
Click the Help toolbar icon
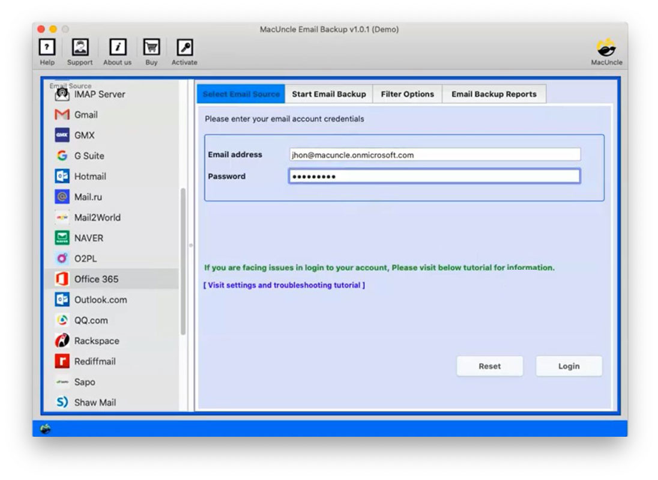[47, 48]
